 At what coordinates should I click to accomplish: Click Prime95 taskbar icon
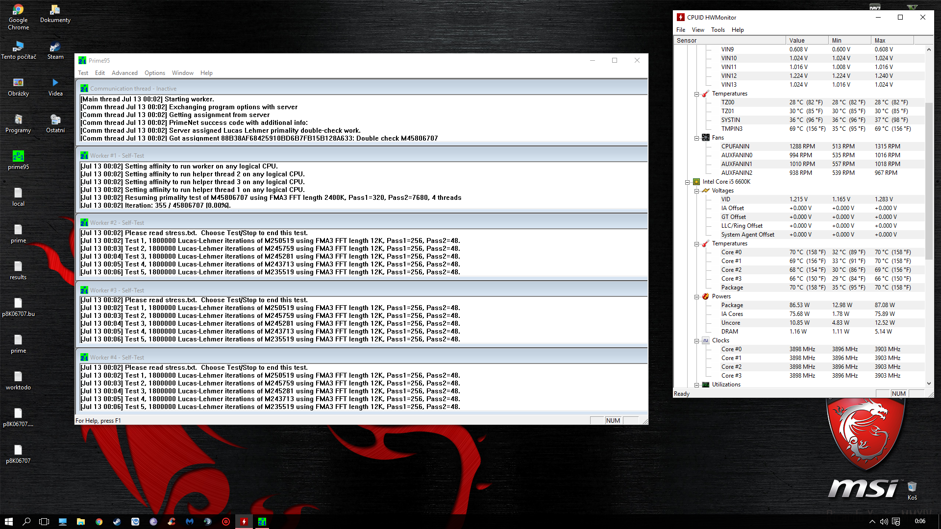click(x=262, y=522)
